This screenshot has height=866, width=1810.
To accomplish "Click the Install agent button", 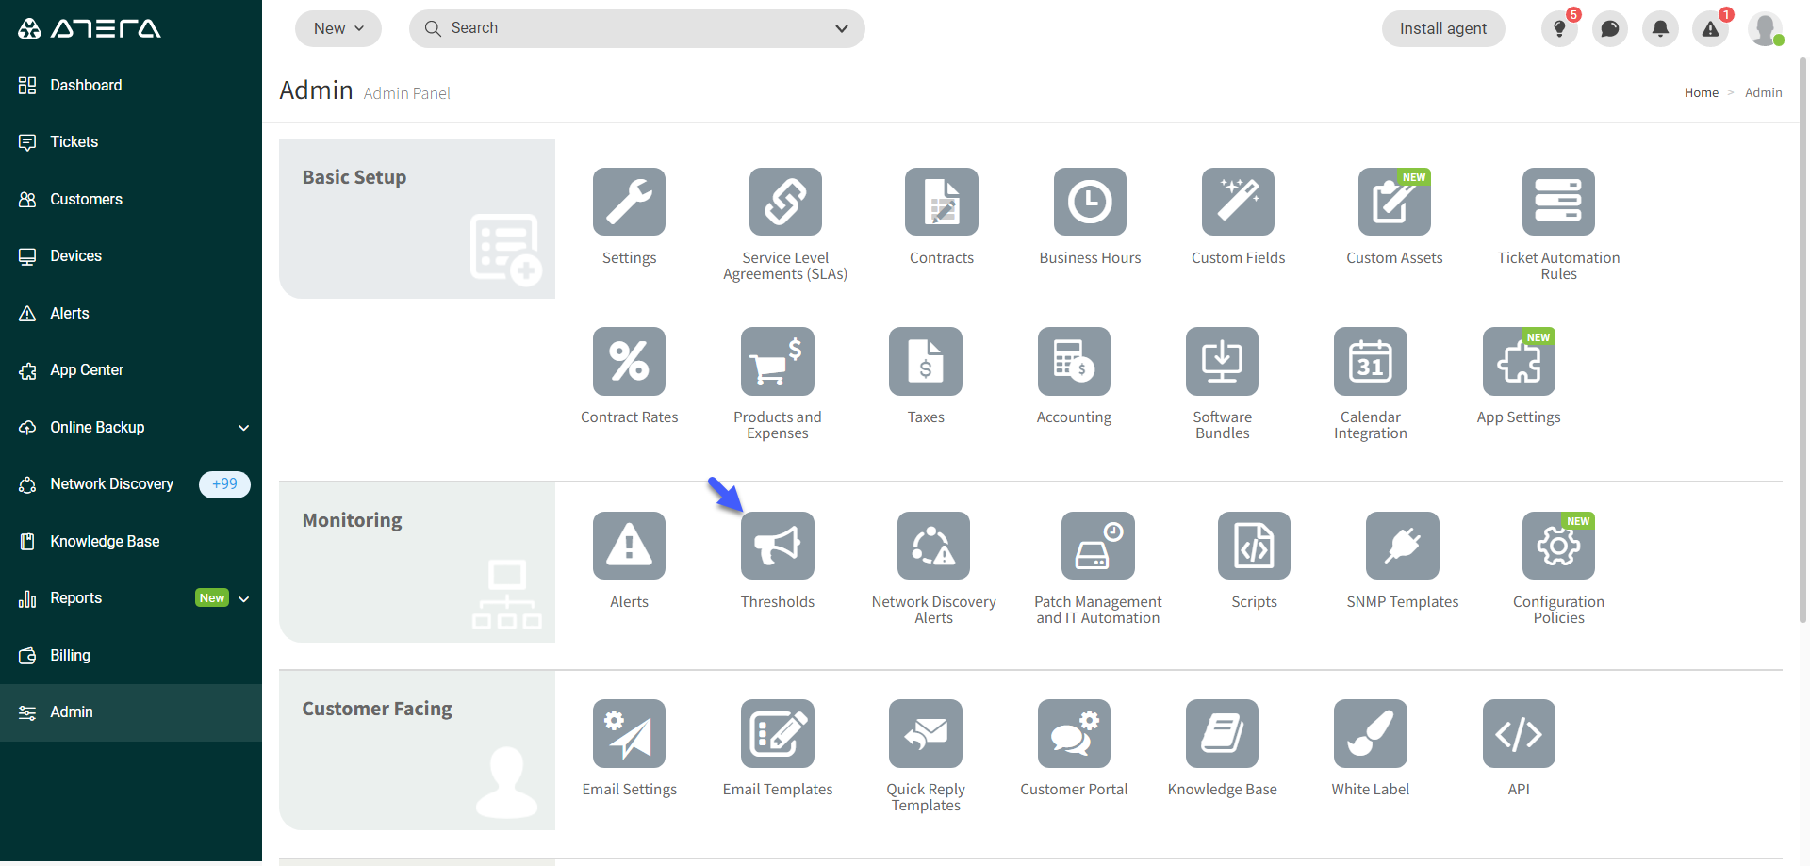I will pos(1442,28).
